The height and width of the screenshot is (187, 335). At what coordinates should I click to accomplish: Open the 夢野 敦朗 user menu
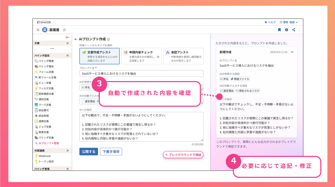[289, 22]
